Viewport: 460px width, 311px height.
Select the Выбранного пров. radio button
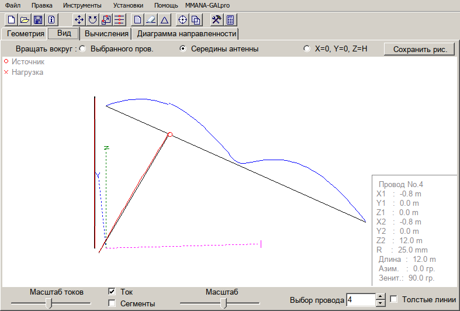pos(83,49)
